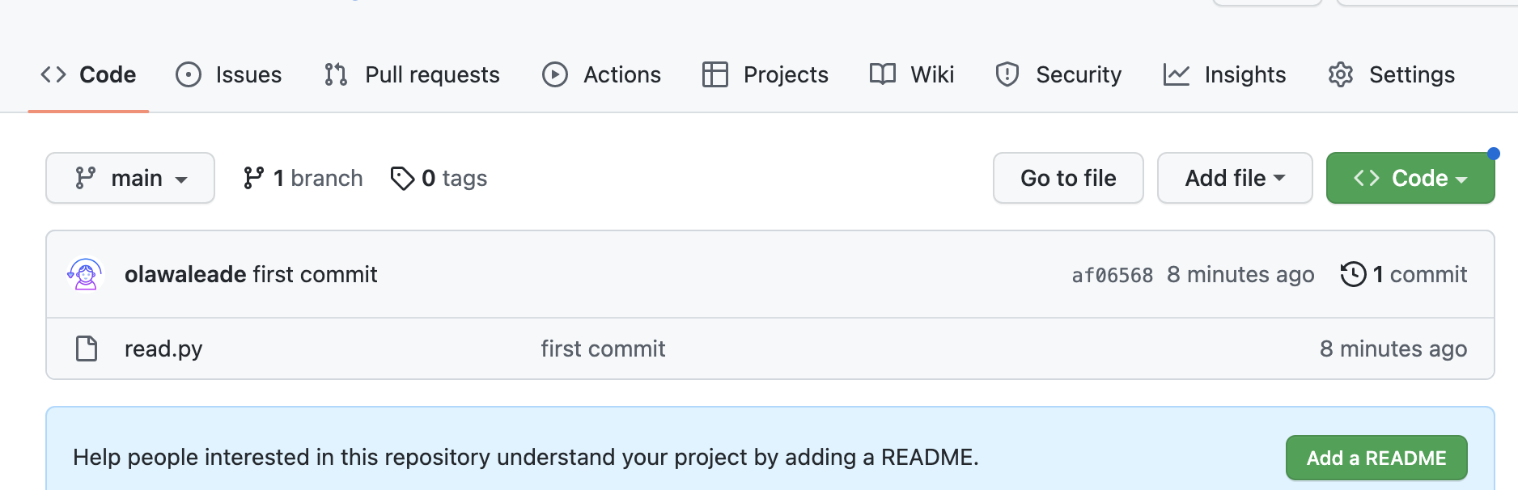Click the olawaleade username link
1518x490 pixels.
pos(185,274)
